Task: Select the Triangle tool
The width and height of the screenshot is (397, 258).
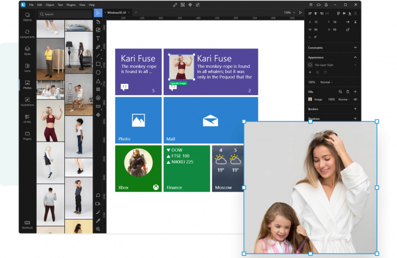Action: (98, 81)
